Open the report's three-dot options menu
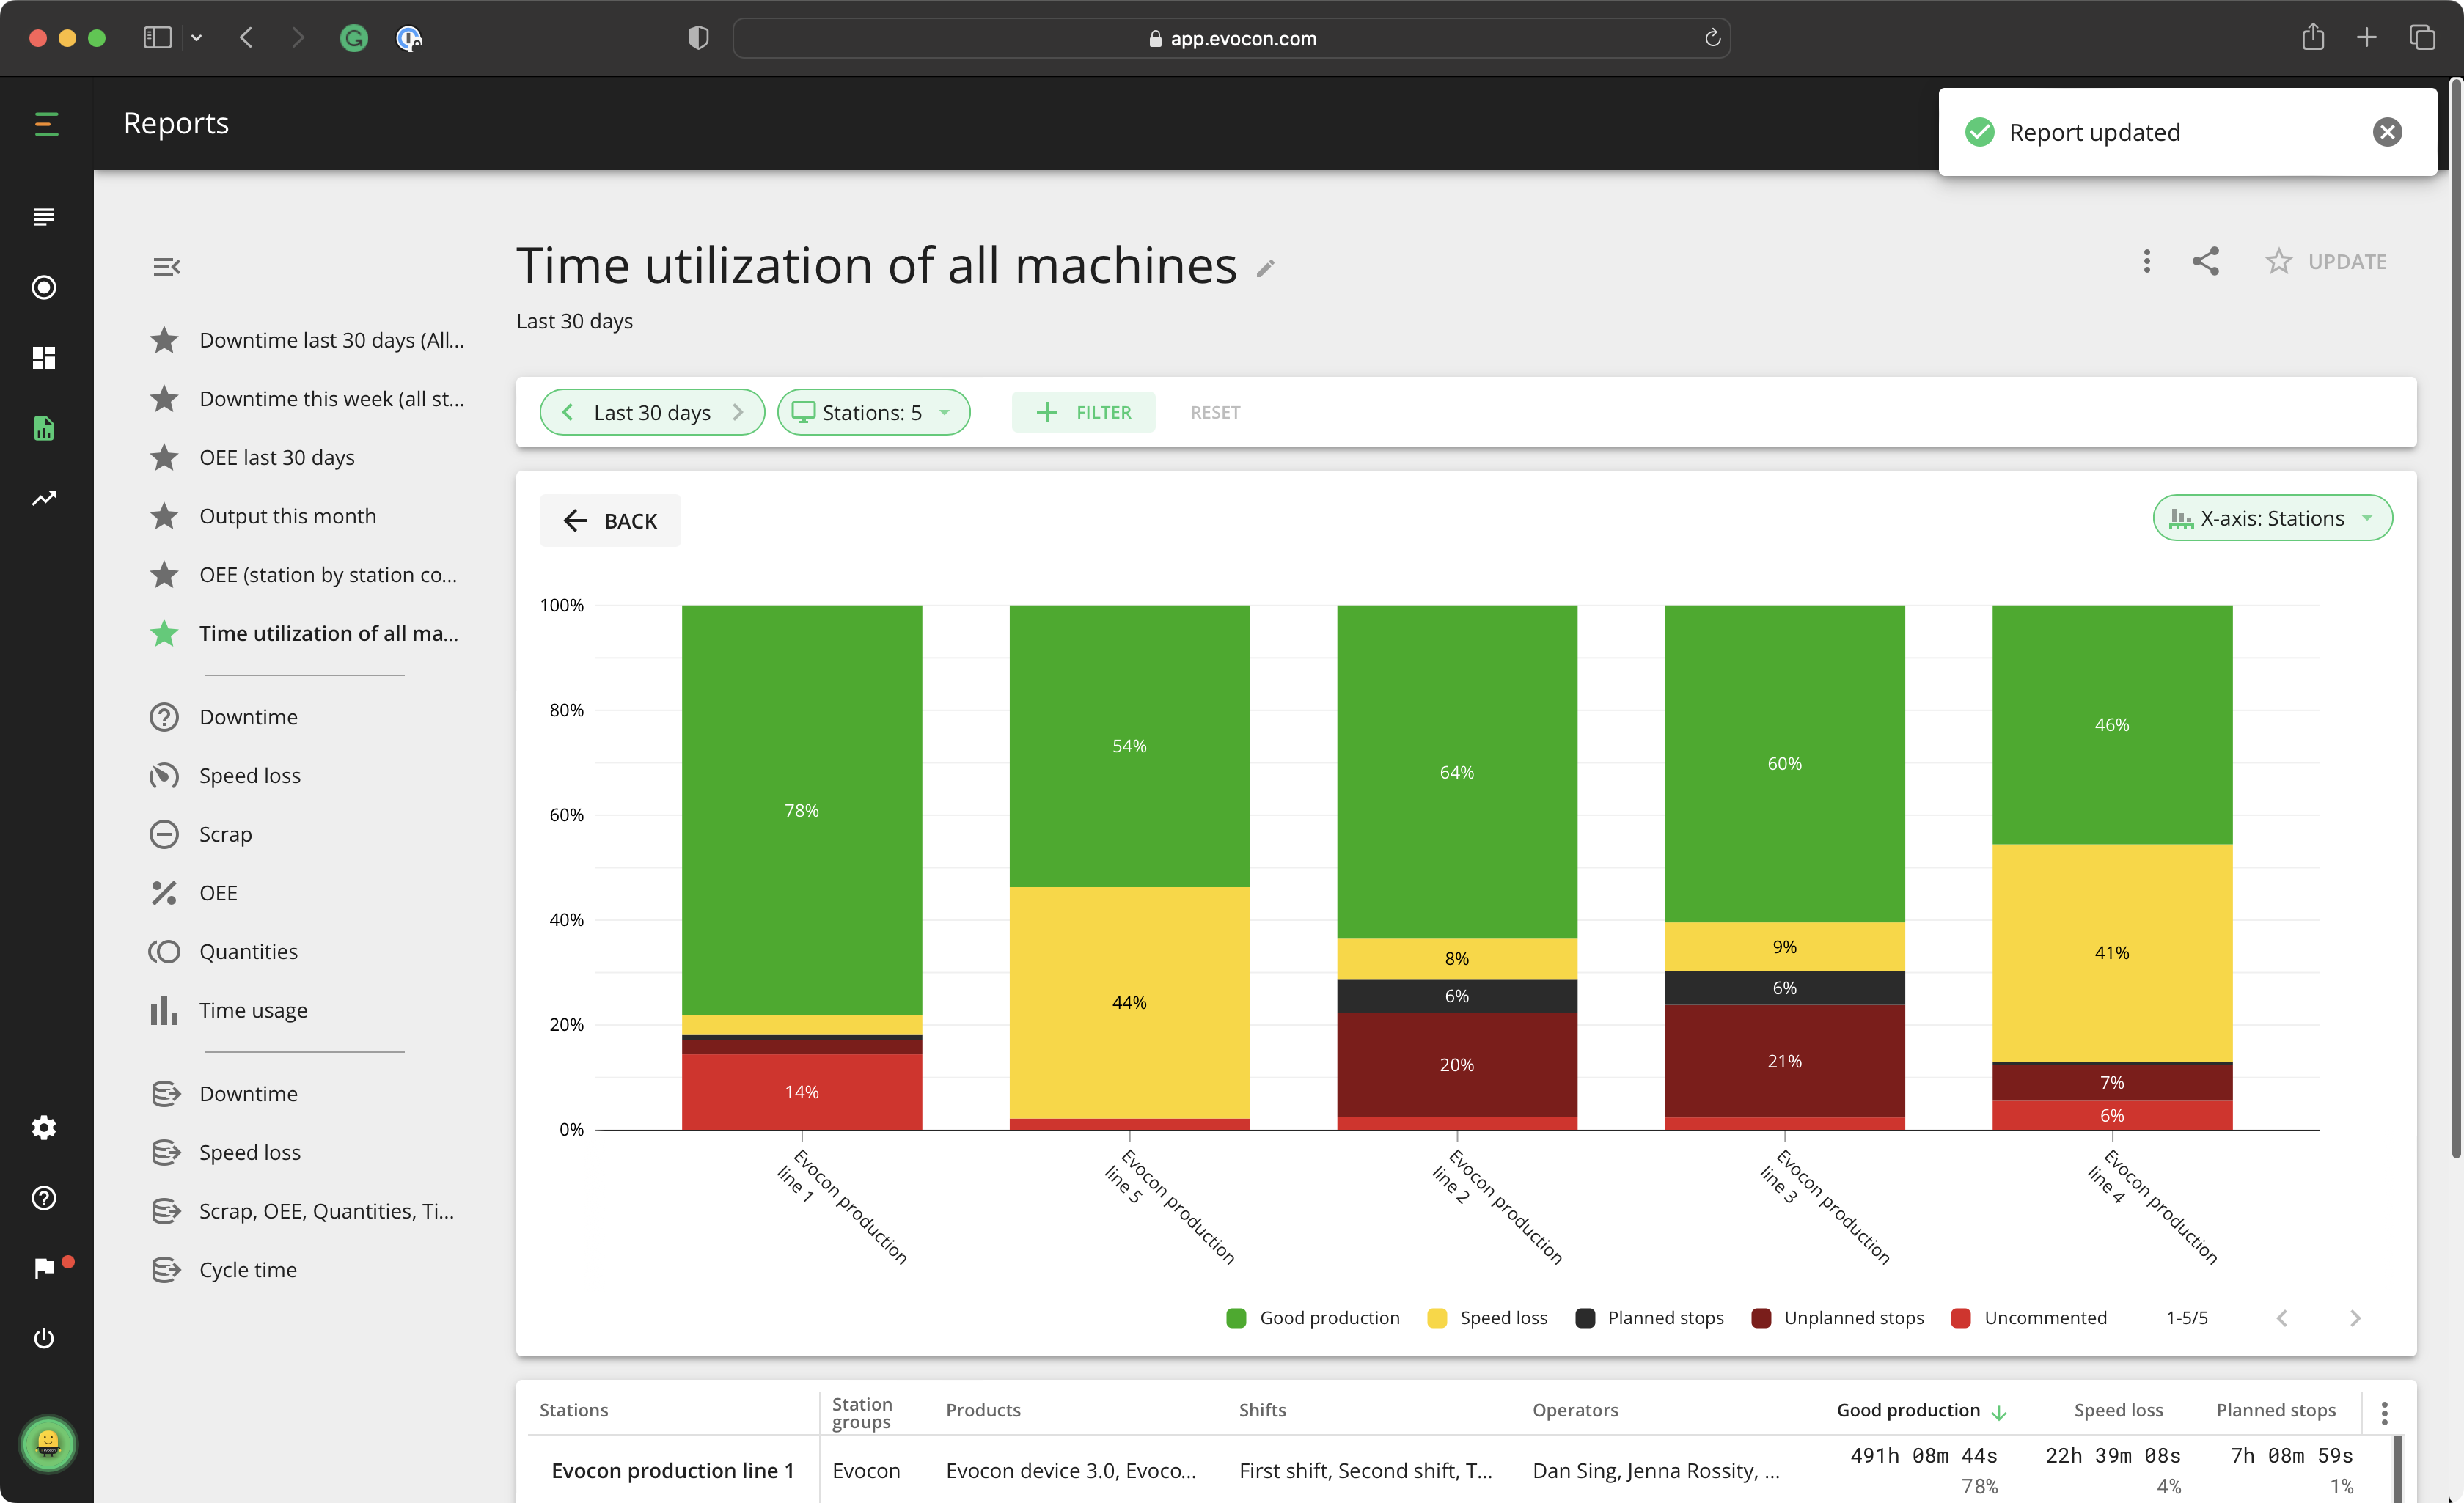 click(x=2146, y=261)
